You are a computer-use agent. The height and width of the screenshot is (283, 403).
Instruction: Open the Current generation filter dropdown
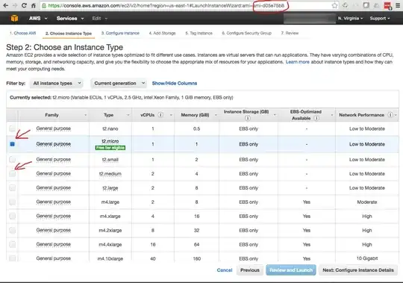(x=119, y=84)
